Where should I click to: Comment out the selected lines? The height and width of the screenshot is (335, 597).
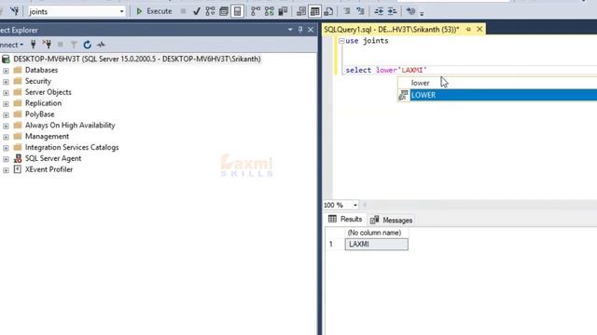[347, 12]
